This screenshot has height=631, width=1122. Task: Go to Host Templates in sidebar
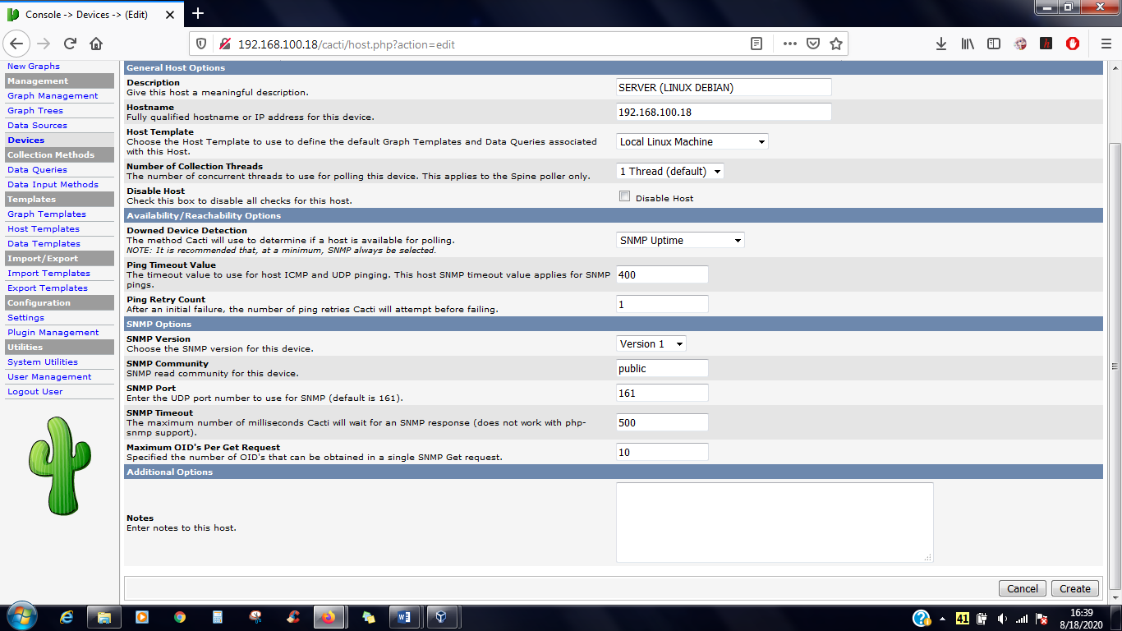44,229
